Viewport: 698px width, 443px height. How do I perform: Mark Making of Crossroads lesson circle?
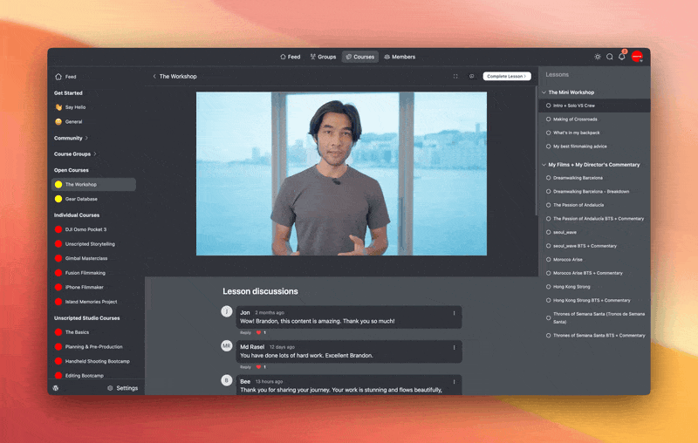click(x=549, y=119)
